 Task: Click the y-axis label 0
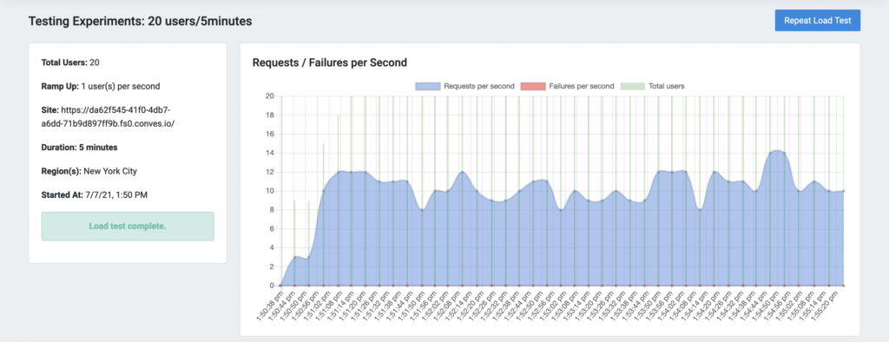[272, 286]
